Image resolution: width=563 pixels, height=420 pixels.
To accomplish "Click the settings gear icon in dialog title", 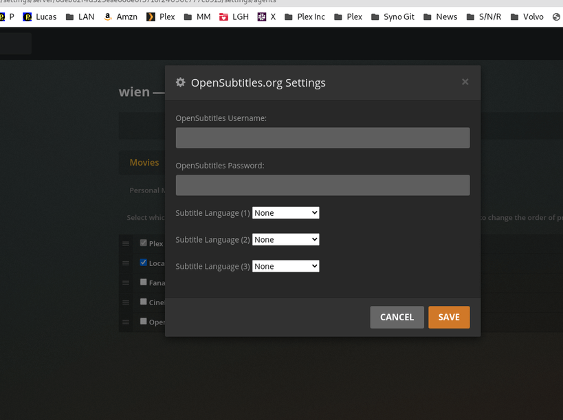I will coord(180,82).
